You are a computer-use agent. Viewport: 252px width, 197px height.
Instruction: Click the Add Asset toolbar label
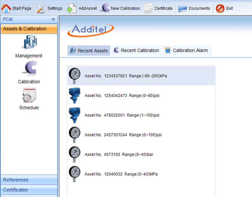click(x=88, y=8)
